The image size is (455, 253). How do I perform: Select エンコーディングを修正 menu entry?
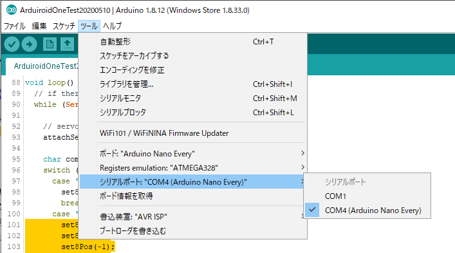(x=192, y=70)
